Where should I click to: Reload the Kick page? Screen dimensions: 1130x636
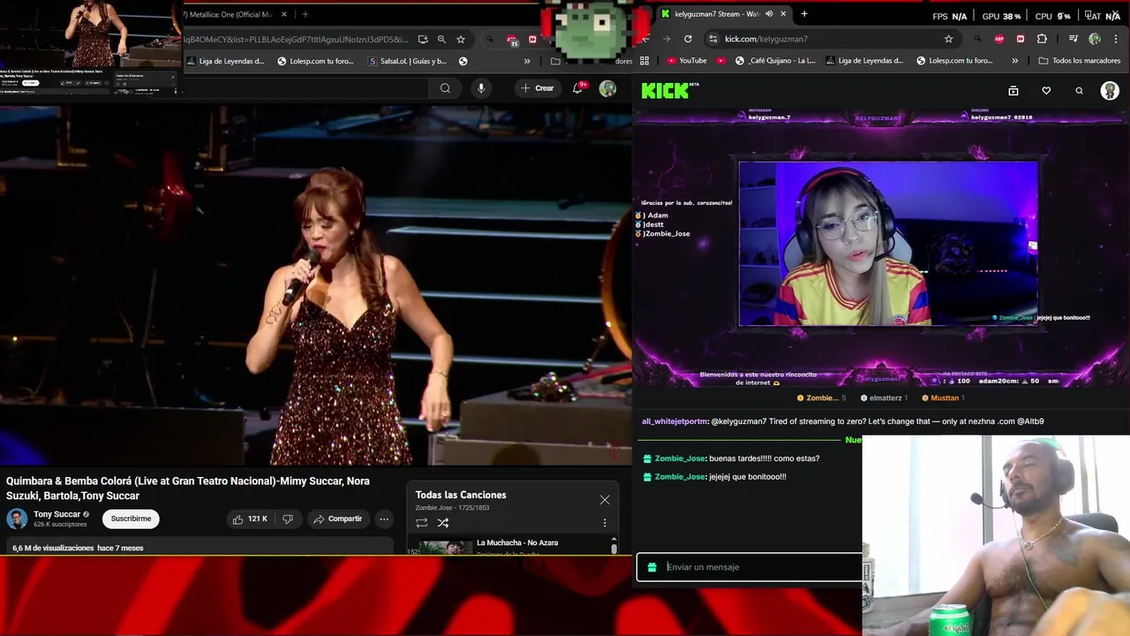coord(688,39)
